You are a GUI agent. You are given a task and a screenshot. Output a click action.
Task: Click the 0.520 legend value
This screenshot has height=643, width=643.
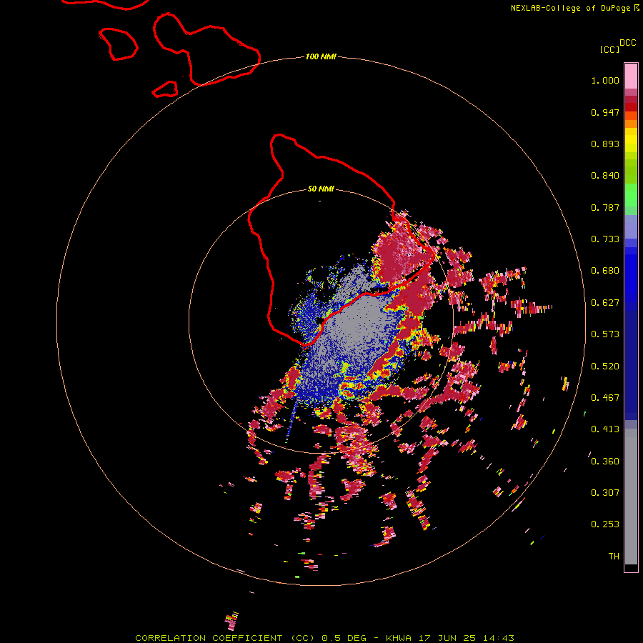tap(605, 367)
